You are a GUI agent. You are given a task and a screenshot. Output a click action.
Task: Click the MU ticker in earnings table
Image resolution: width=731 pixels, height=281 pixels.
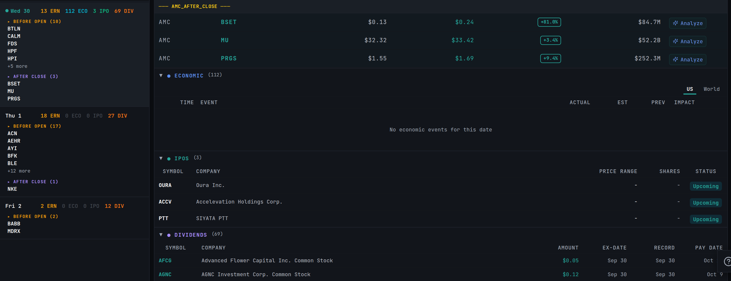(x=225, y=40)
